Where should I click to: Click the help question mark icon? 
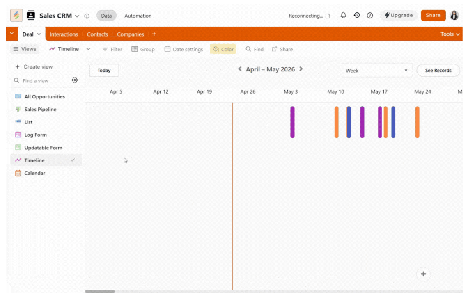370,16
